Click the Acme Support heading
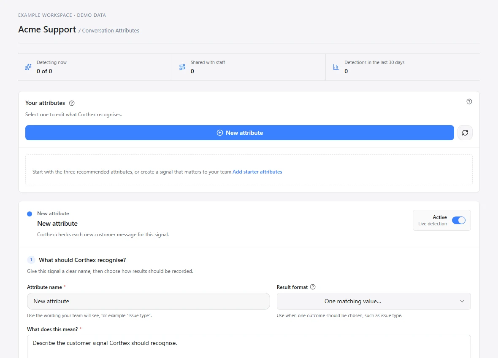498x358 pixels. click(47, 29)
